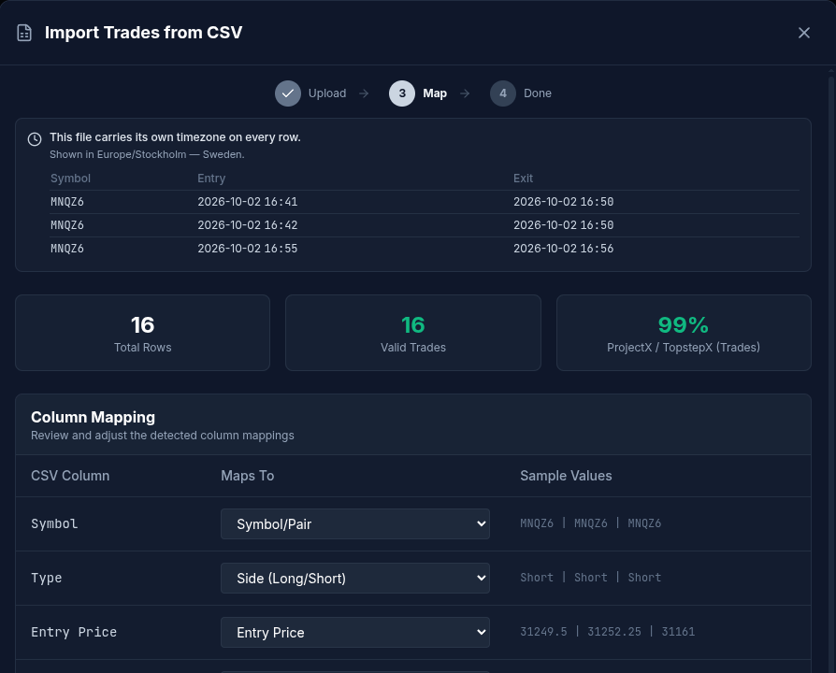Close the Import Trades dialog
This screenshot has height=673, width=836.
coord(803,33)
